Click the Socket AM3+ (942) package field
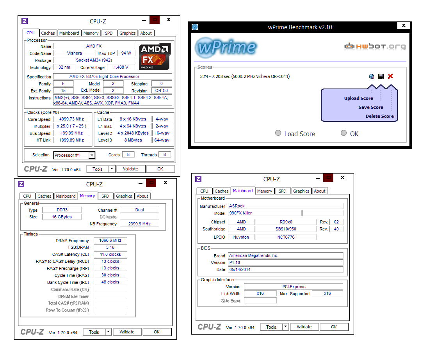427x349 pixels. (94, 60)
